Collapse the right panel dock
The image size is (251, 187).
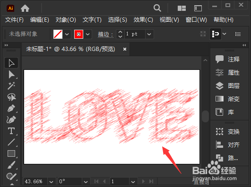click(x=244, y=45)
